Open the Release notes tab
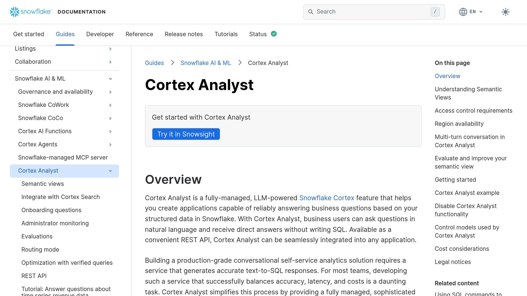 184,34
